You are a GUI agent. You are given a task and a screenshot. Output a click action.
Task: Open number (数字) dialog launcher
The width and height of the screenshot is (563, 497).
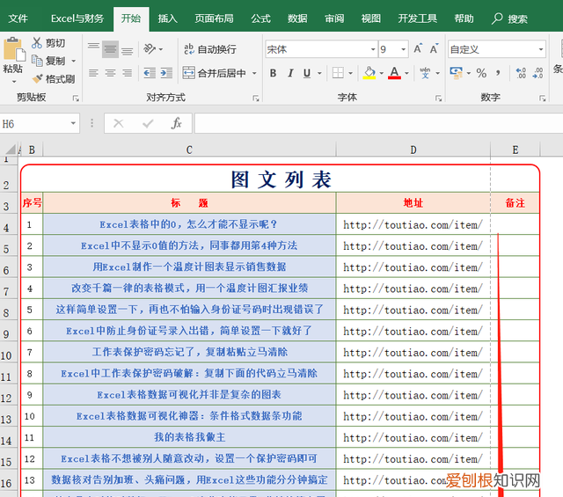(542, 98)
